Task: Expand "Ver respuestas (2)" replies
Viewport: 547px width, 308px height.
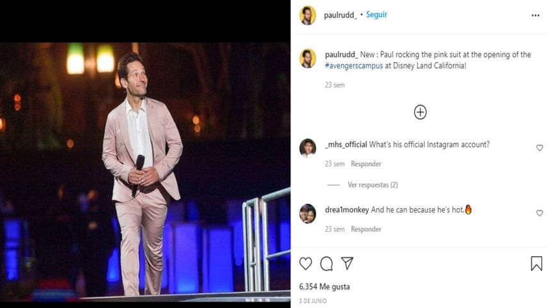Action: 372,185
